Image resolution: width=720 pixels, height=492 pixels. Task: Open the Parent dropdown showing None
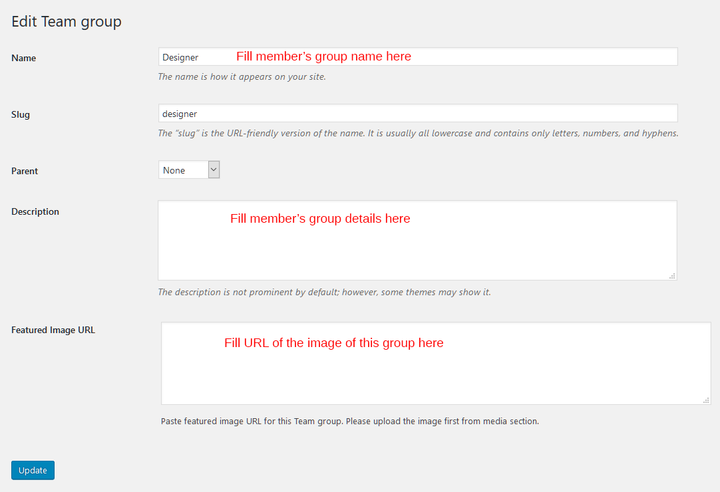pyautogui.click(x=189, y=170)
